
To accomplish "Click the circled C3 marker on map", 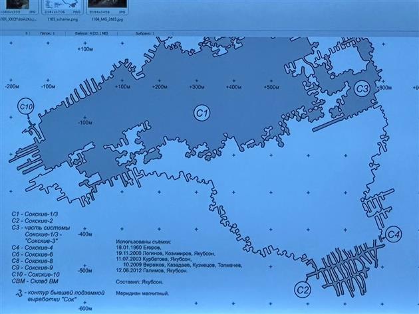I will click(362, 88).
